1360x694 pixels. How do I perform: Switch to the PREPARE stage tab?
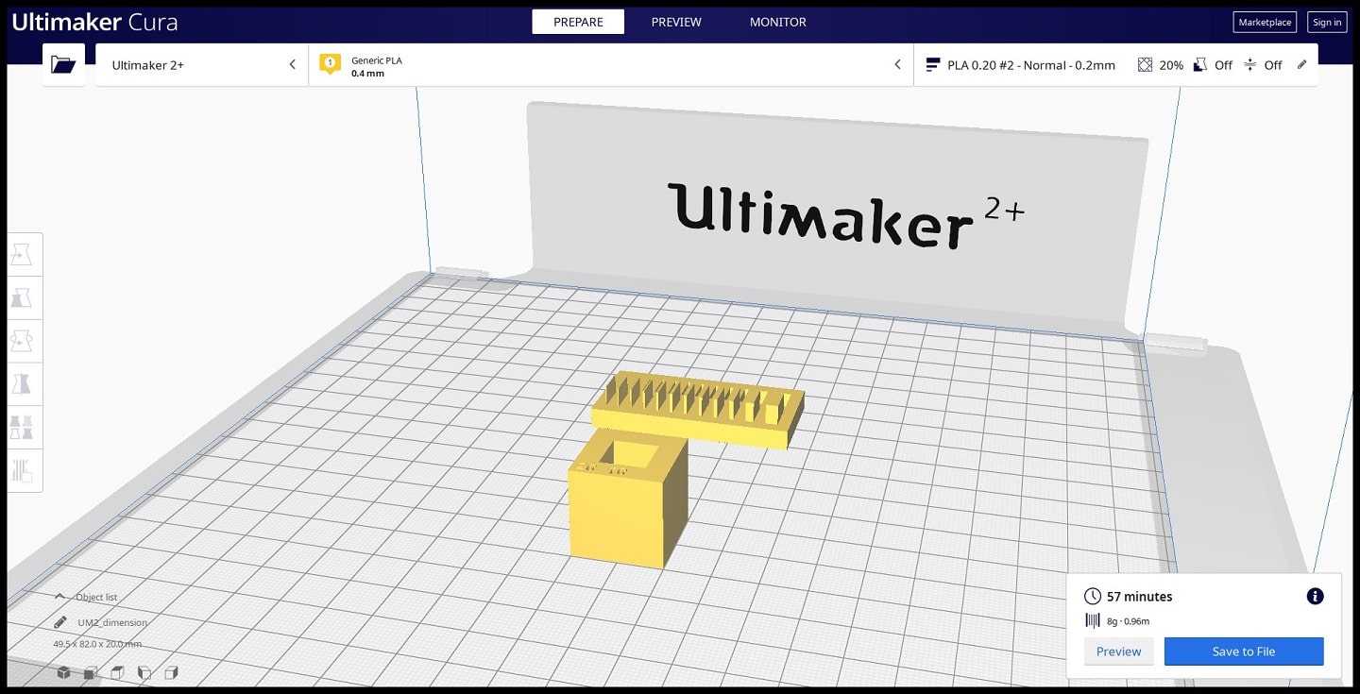(578, 22)
